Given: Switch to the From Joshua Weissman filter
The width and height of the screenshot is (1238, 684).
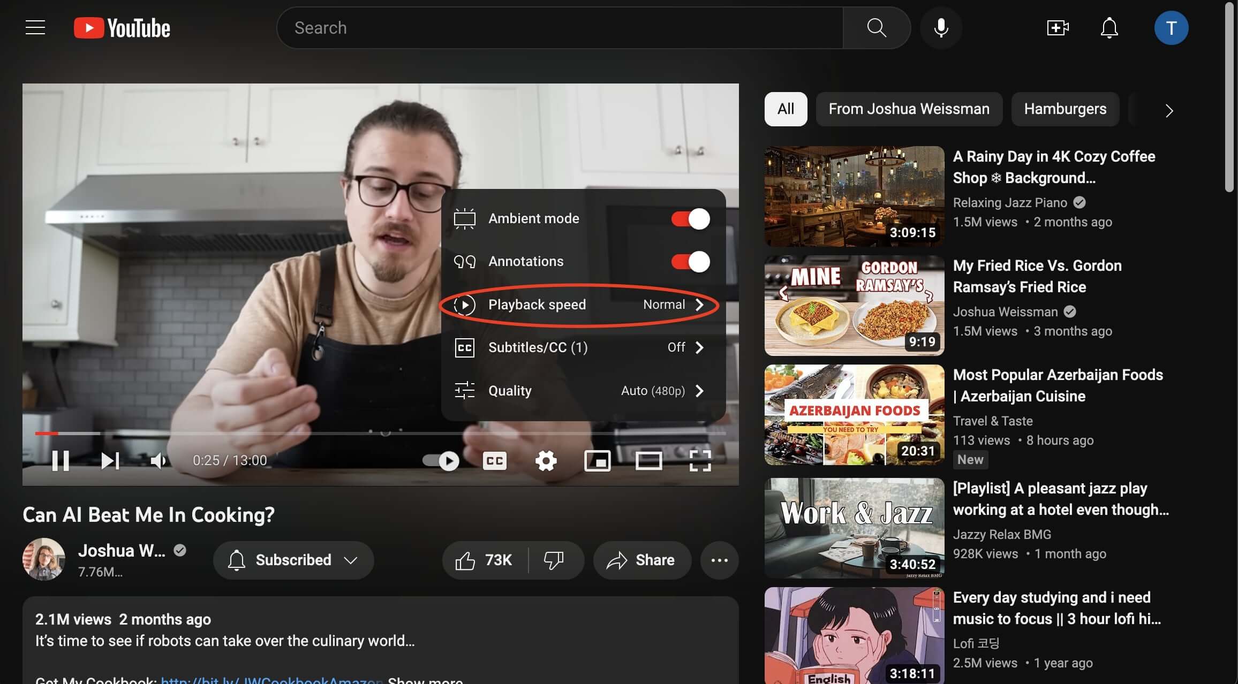Looking at the screenshot, I should pos(909,109).
